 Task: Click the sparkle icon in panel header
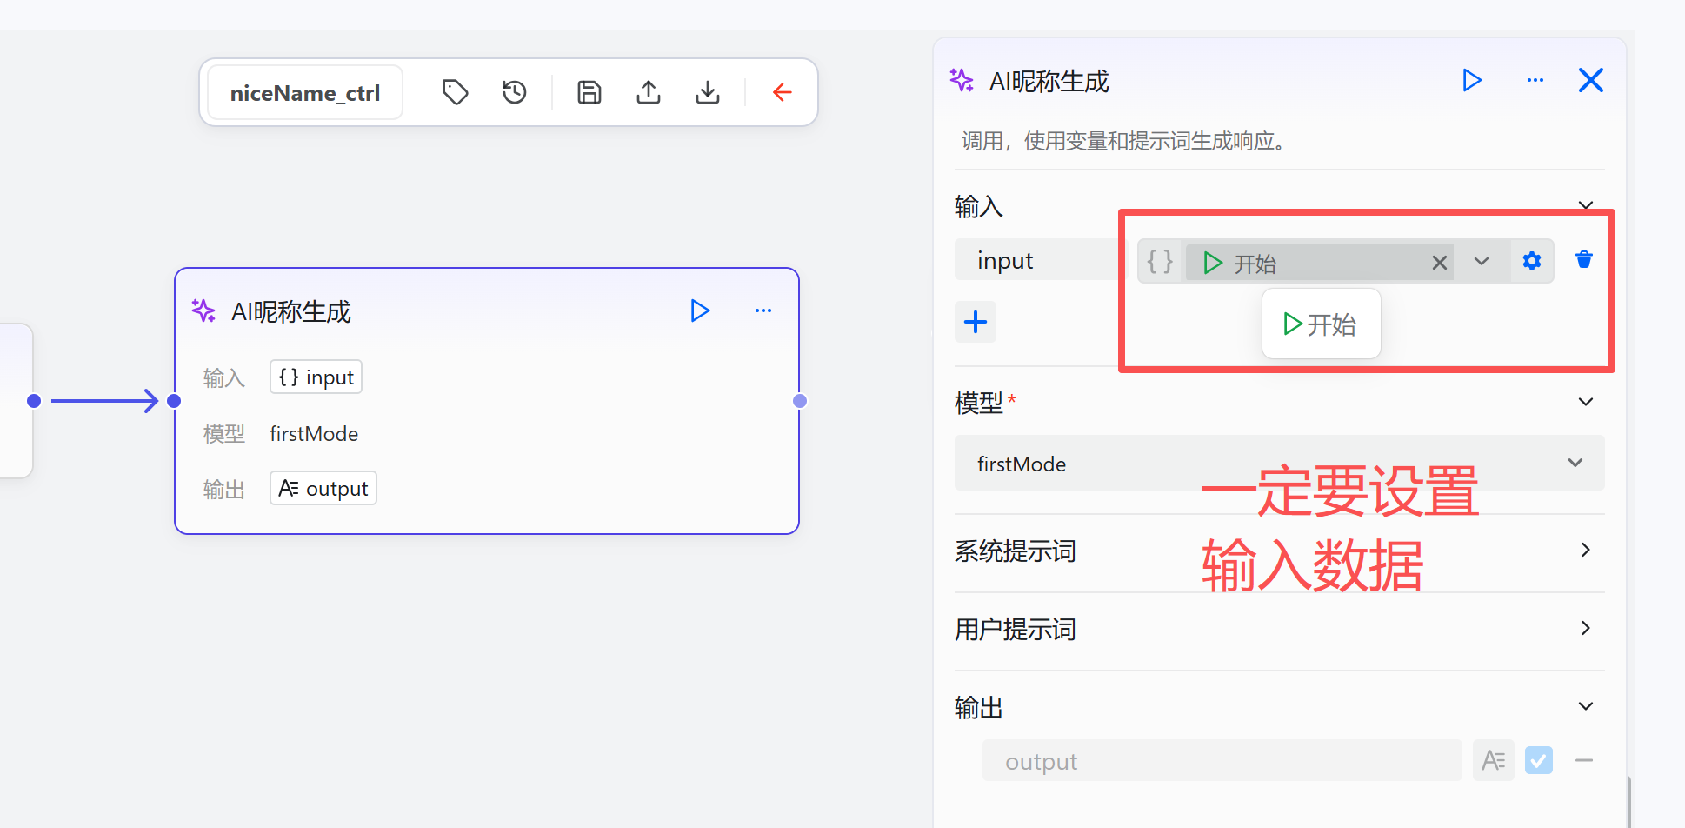[x=962, y=81]
